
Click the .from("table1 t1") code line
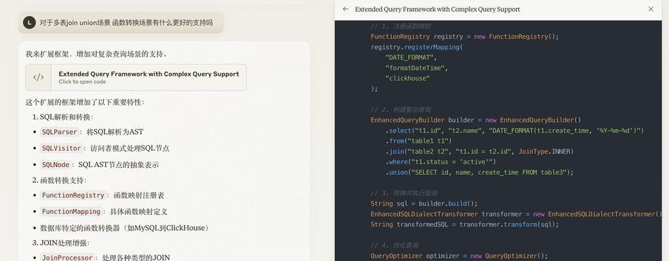(x=419, y=141)
